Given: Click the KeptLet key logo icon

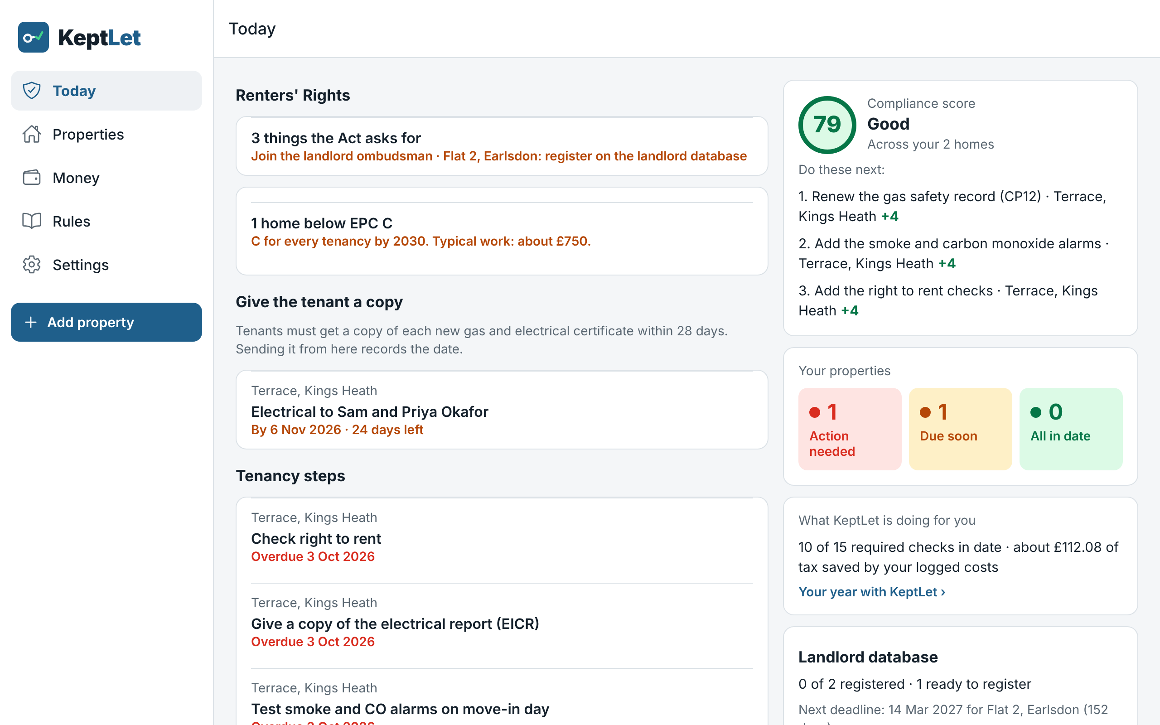Looking at the screenshot, I should pyautogui.click(x=33, y=38).
